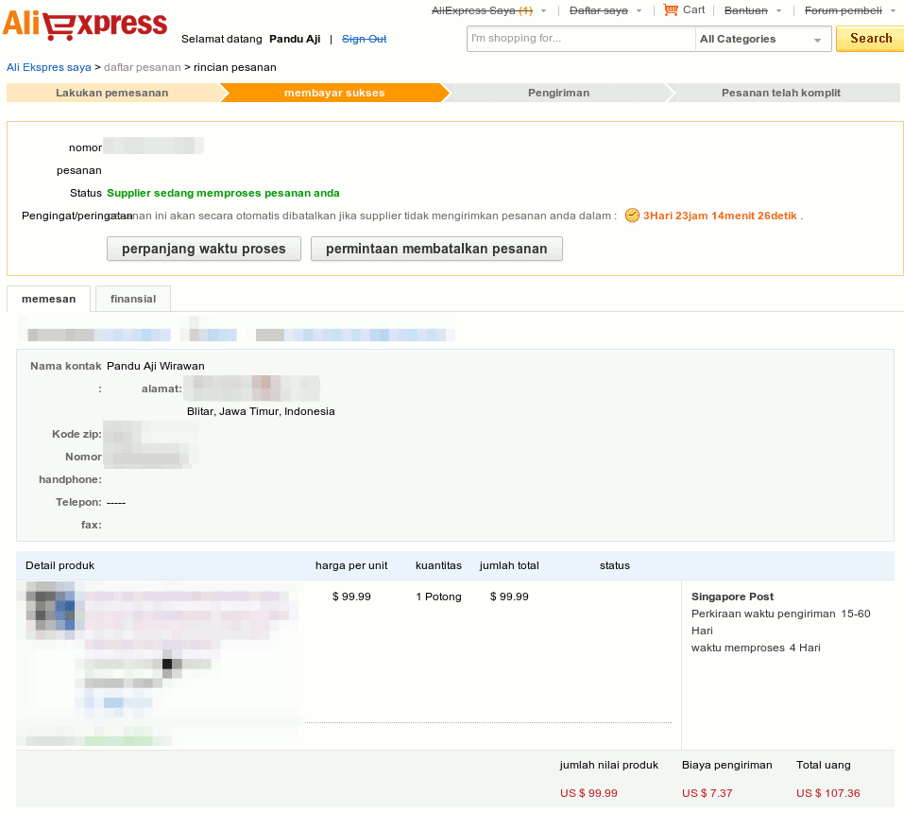Click the Cart link text

click(693, 9)
